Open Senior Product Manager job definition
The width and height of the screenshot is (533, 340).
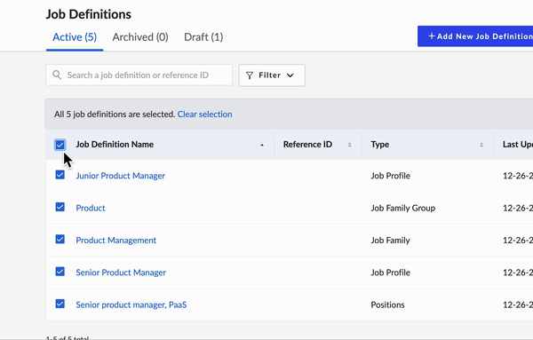pyautogui.click(x=121, y=273)
